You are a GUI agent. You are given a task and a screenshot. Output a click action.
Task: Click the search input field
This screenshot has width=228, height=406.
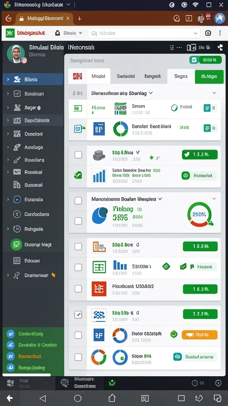click(x=144, y=33)
